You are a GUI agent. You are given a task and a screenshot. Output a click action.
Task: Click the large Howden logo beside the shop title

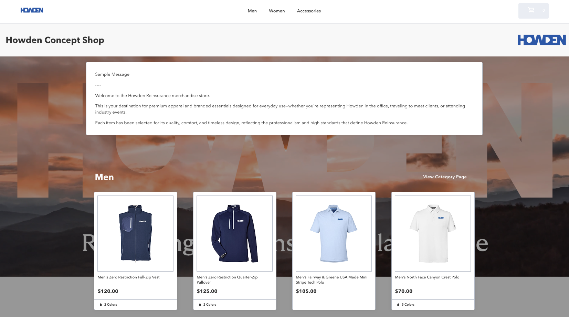pos(541,40)
